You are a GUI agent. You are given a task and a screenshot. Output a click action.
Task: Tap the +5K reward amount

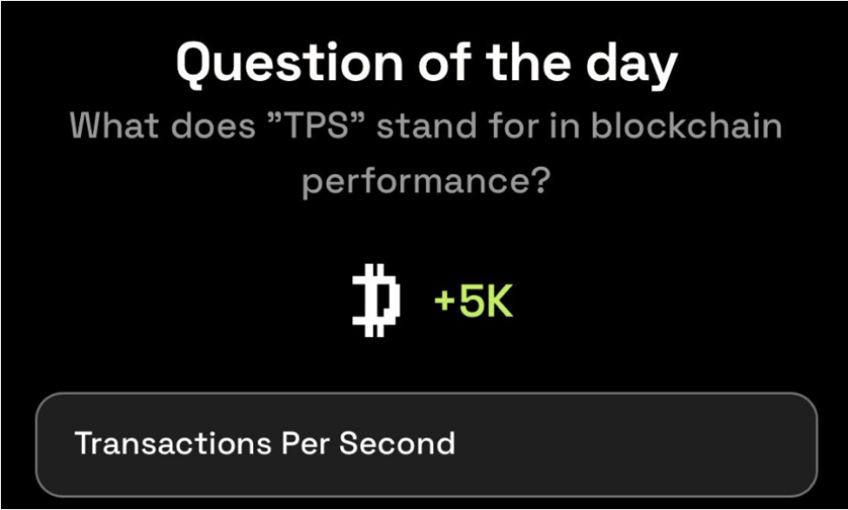(x=474, y=304)
